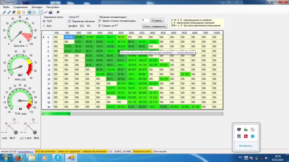The image size is (289, 162).
Task: Click cell 1|0,125|- in 5520 column
Action: (185, 74)
